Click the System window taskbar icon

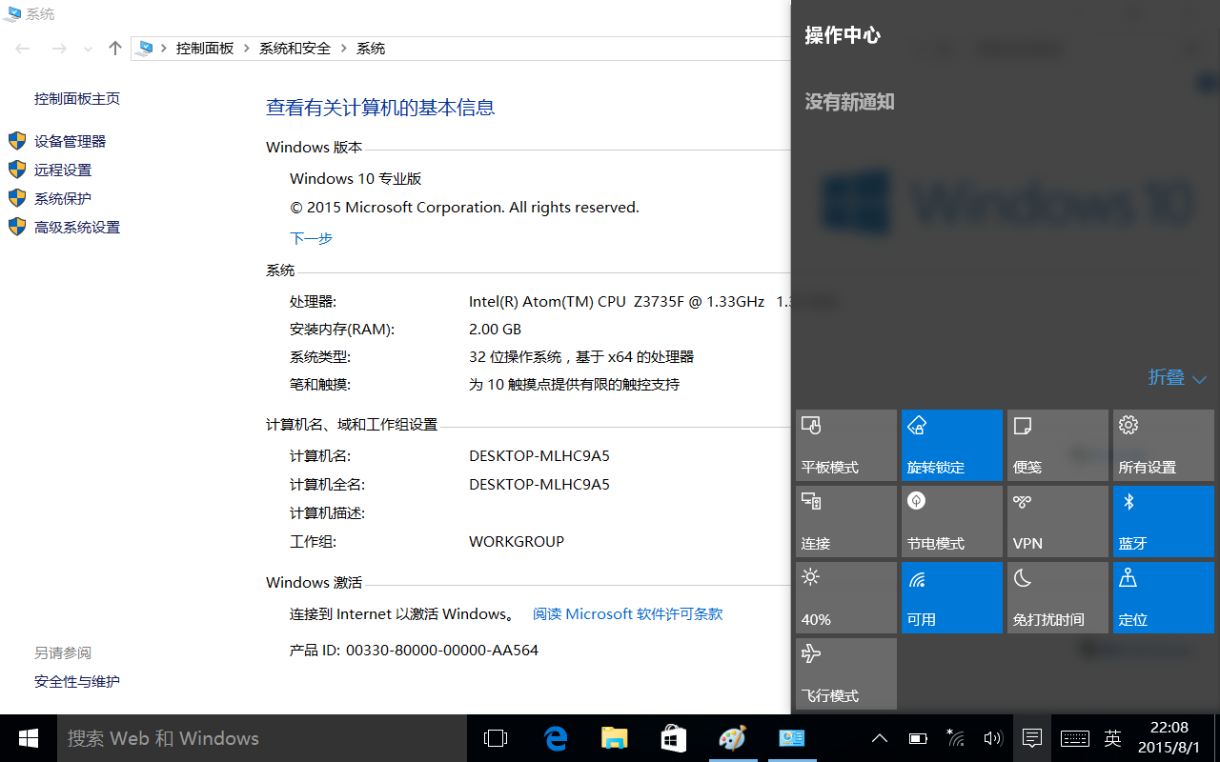click(791, 738)
